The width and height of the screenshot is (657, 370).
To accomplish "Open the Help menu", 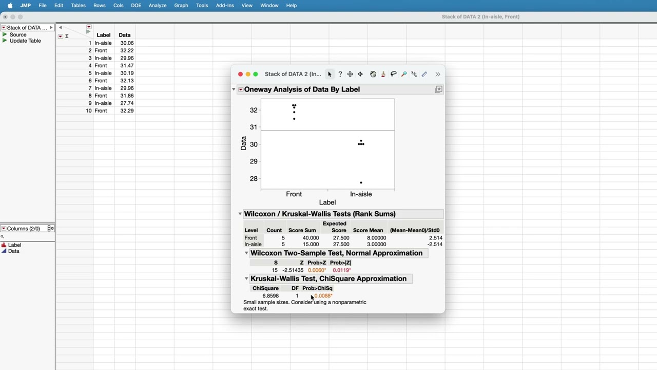I will click(292, 5).
